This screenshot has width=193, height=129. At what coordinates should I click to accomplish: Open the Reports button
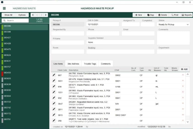click(187, 15)
